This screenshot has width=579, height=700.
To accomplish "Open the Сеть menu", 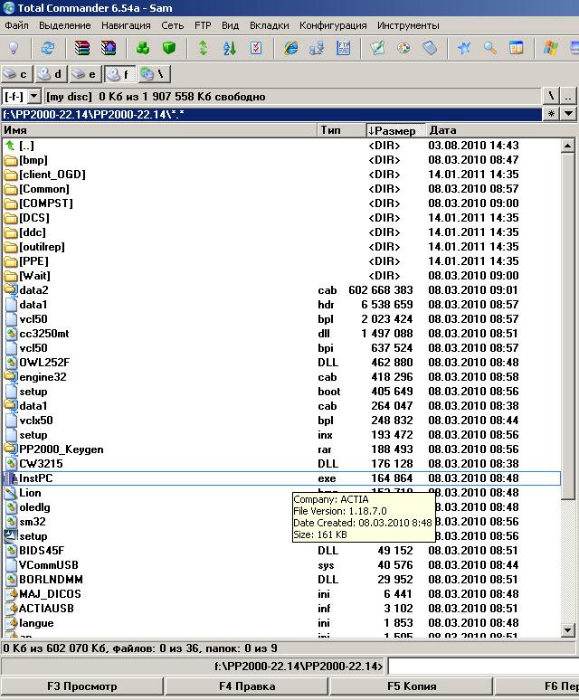I will (x=172, y=25).
